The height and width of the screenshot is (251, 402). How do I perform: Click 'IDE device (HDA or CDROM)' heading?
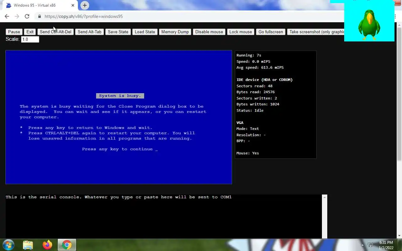(264, 80)
